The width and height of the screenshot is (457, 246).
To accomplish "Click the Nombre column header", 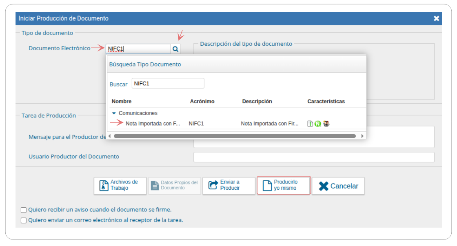I will coord(122,102).
